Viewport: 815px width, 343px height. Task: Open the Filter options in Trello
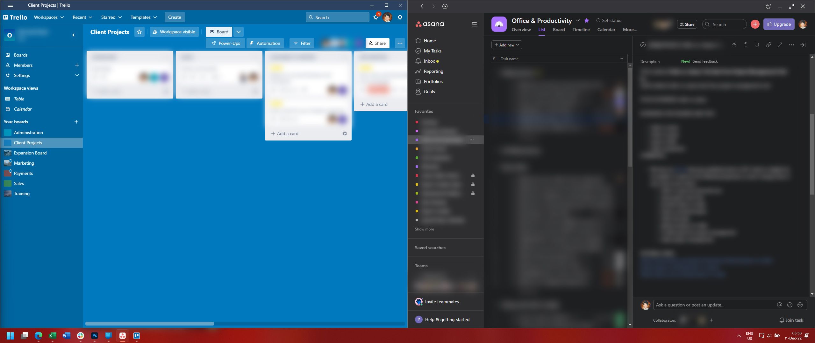pyautogui.click(x=302, y=43)
